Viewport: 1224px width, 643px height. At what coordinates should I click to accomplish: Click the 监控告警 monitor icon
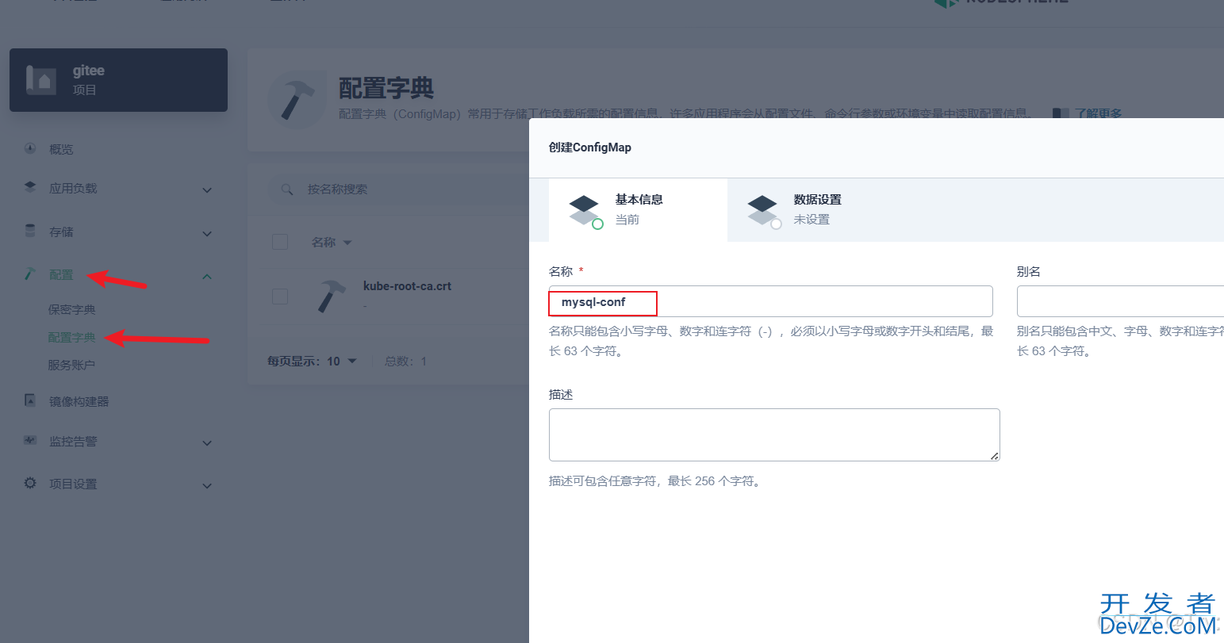coord(30,440)
